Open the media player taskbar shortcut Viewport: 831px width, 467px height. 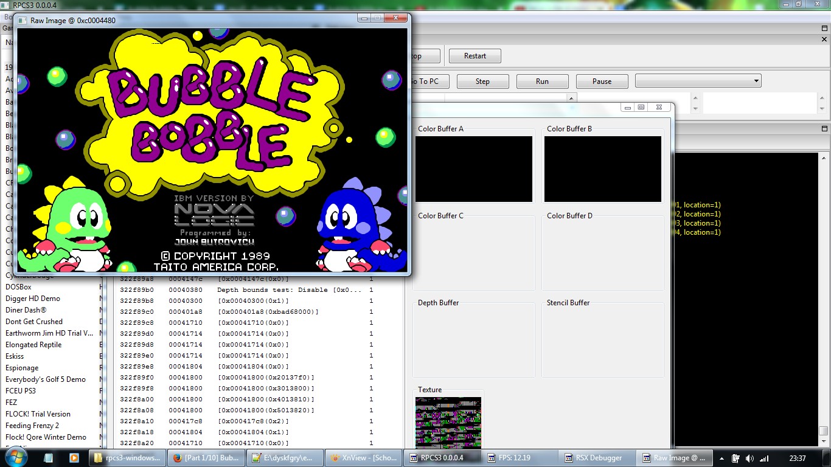coord(74,458)
